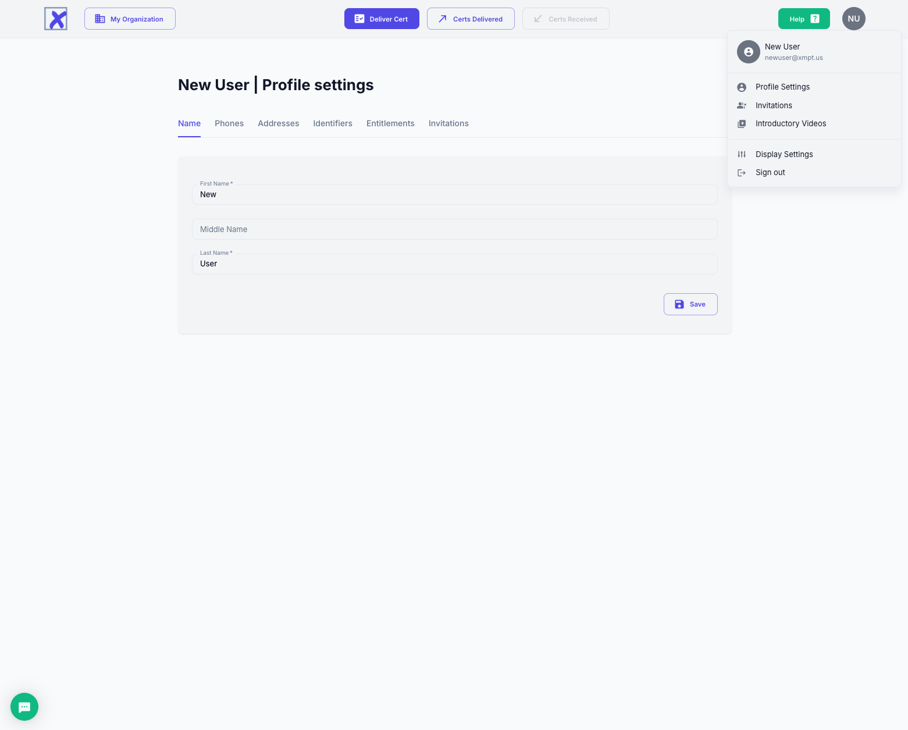Open the Addresses tab
The width and height of the screenshot is (908, 730).
(x=278, y=123)
